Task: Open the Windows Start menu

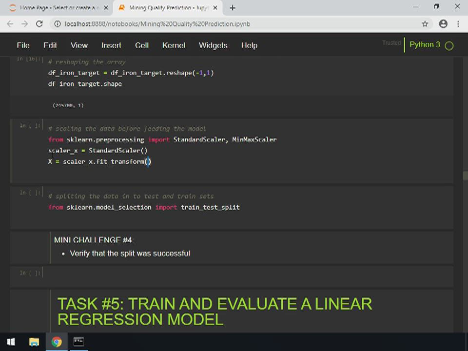Action: pyautogui.click(x=11, y=342)
